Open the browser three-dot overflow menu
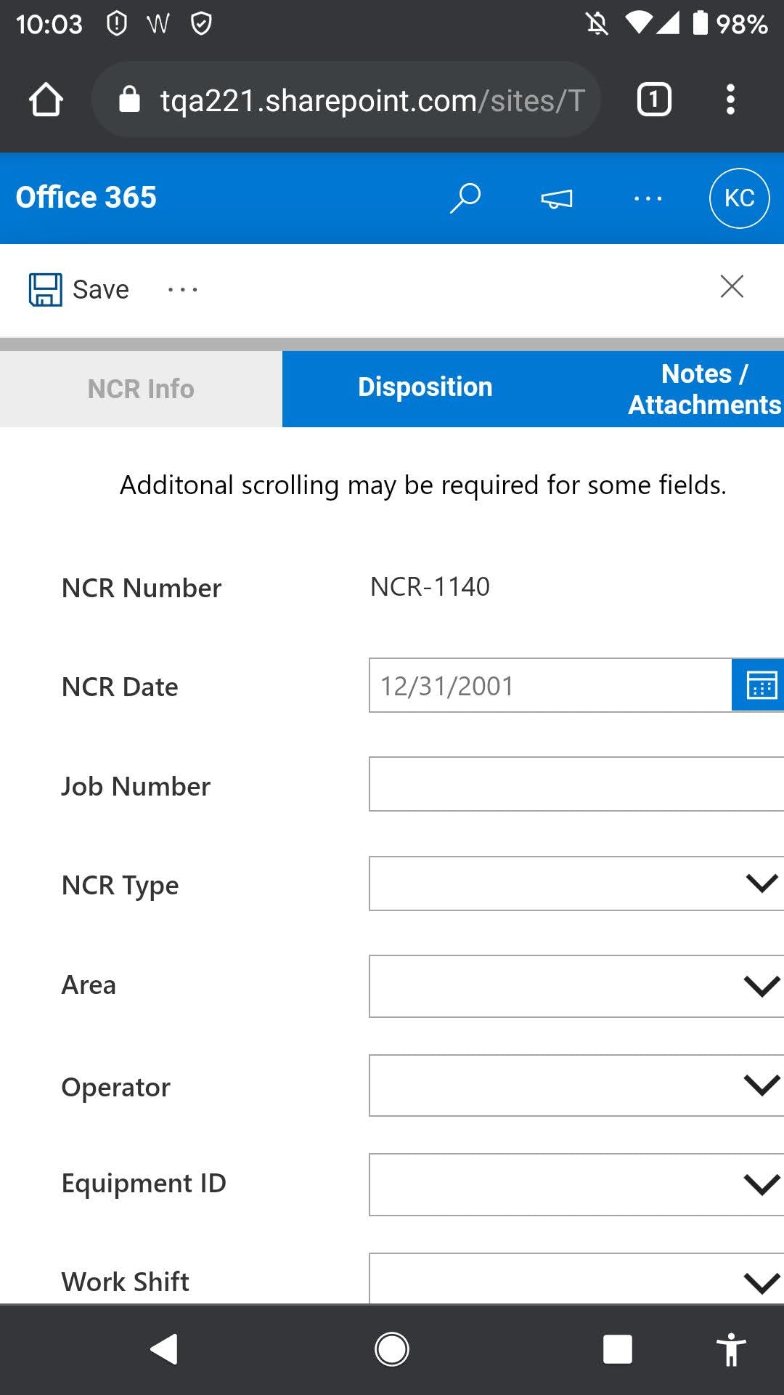Viewport: 784px width, 1395px height. tap(730, 100)
